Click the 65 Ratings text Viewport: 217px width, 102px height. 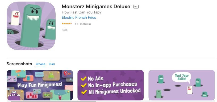[x=85, y=24]
